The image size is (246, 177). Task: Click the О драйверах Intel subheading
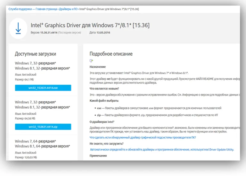point(102,122)
